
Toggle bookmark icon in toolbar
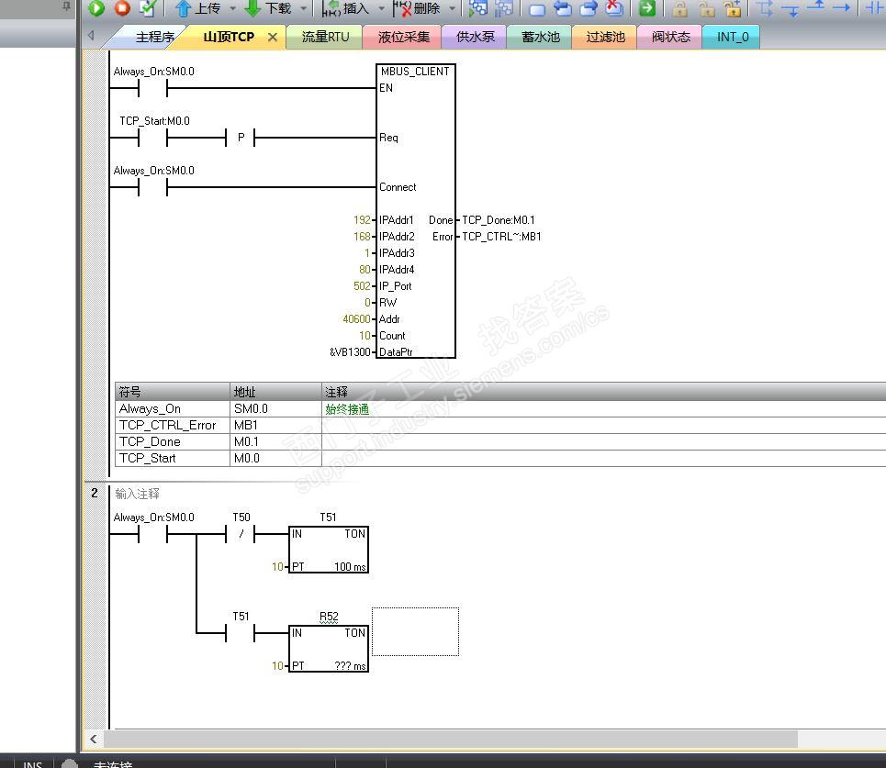(537, 8)
